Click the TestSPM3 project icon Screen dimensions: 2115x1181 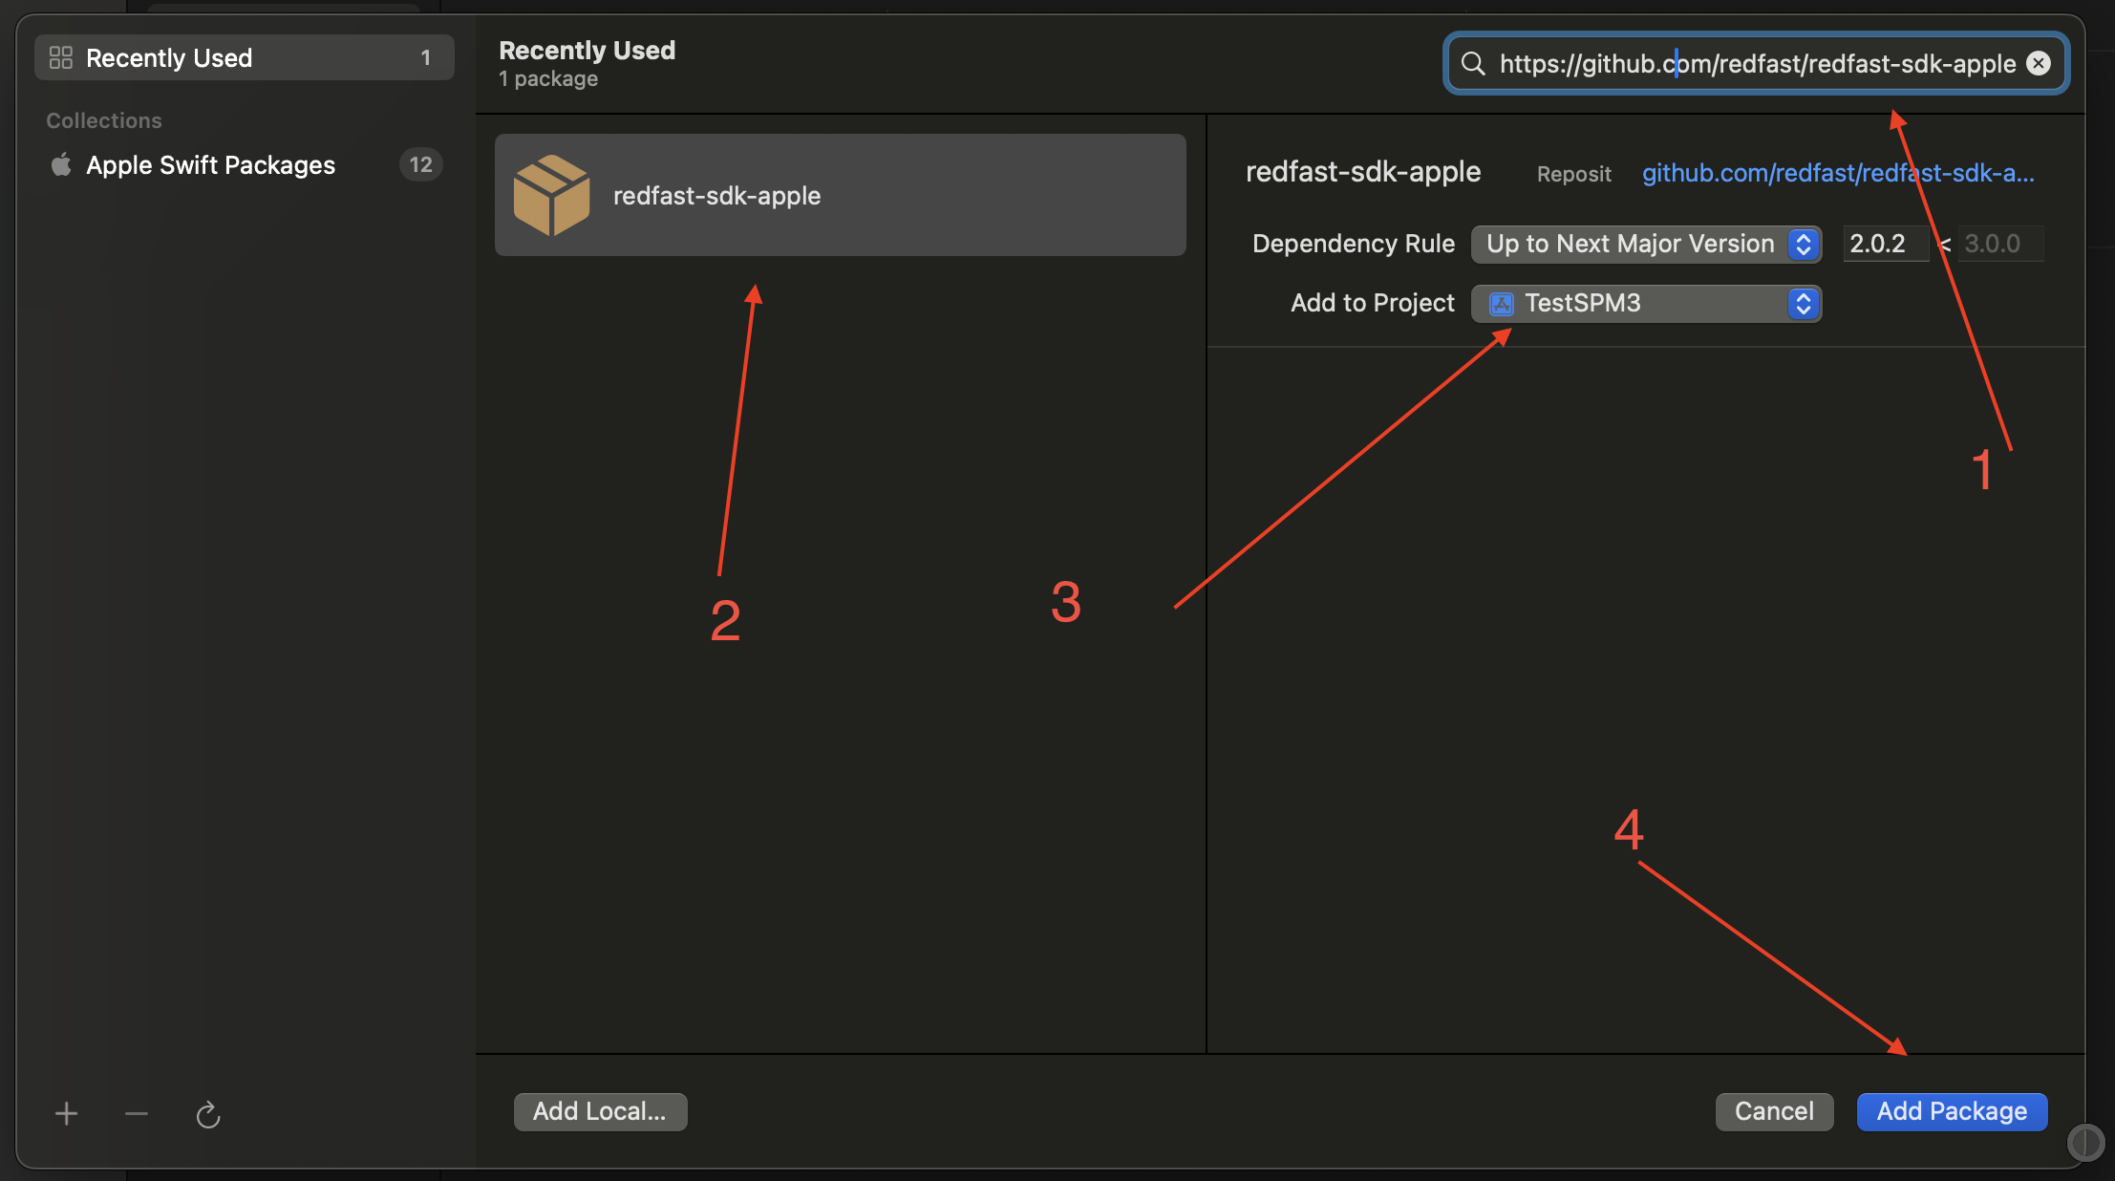click(1502, 304)
